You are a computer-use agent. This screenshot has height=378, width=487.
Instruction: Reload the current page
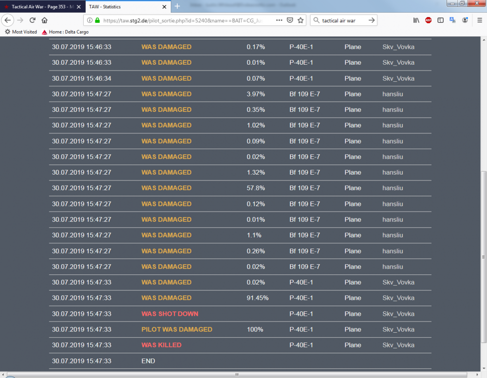[33, 20]
